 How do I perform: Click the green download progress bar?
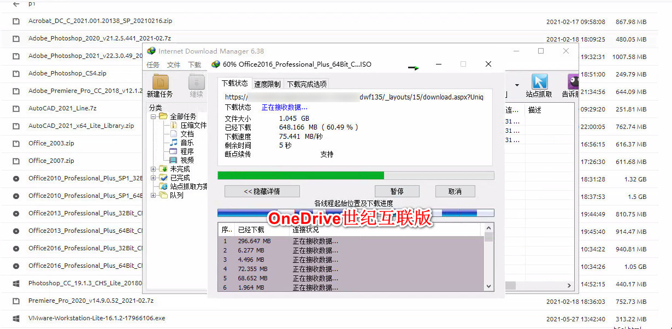click(356, 175)
